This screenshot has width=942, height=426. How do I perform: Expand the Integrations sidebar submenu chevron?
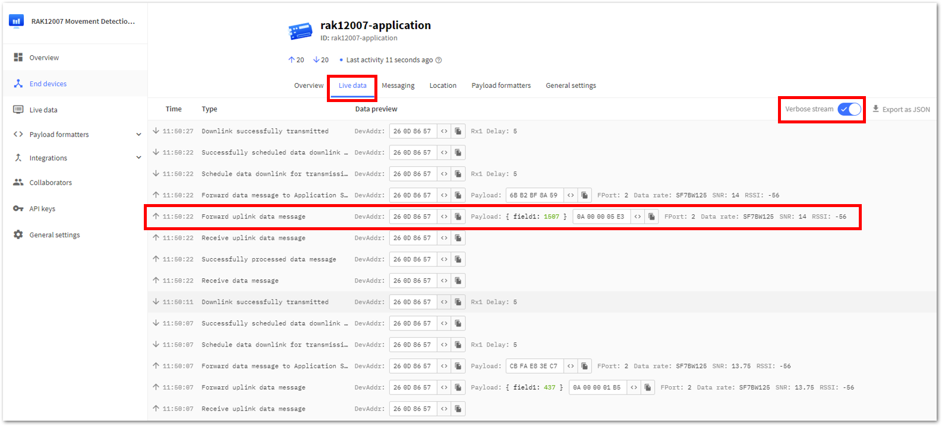138,158
